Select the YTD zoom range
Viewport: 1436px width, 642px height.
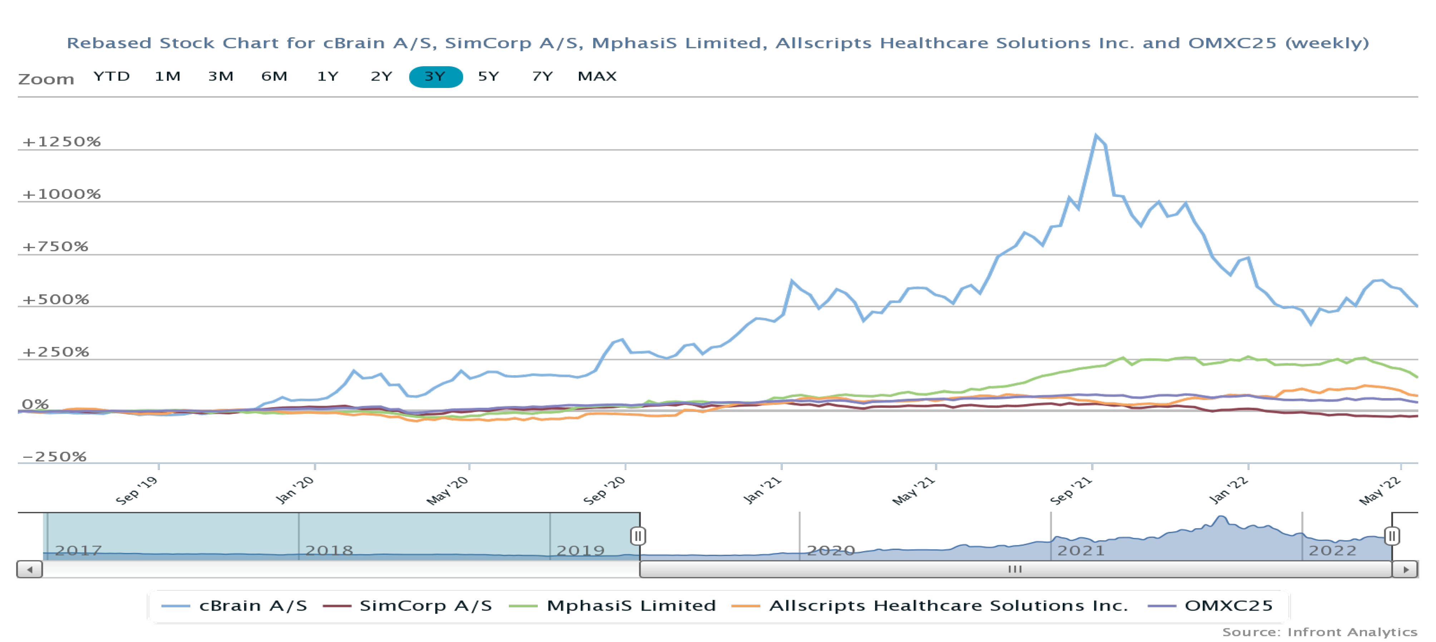(112, 77)
